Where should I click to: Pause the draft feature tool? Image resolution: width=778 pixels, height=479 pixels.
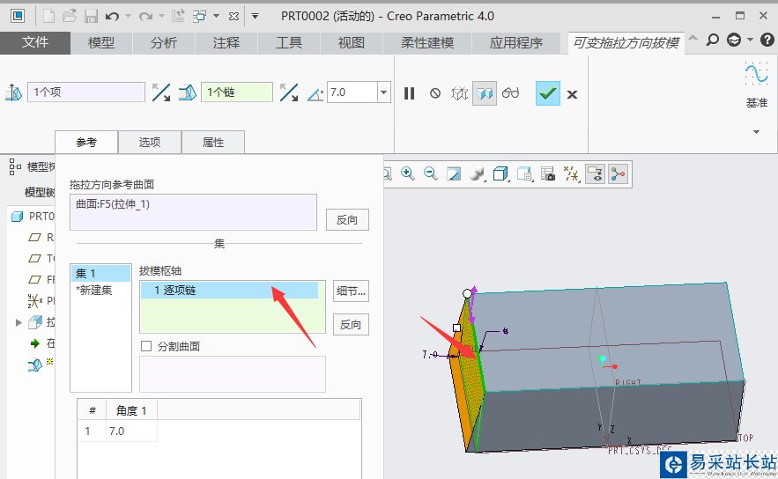click(x=409, y=93)
